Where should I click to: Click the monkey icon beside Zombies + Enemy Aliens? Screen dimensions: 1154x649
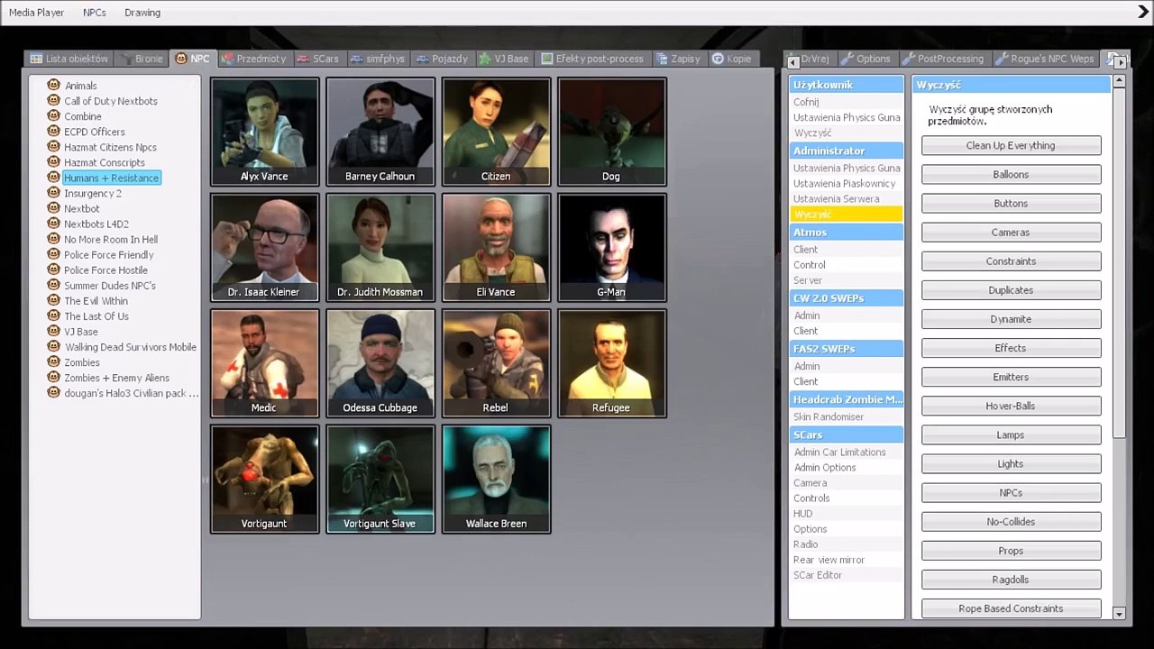pos(54,378)
